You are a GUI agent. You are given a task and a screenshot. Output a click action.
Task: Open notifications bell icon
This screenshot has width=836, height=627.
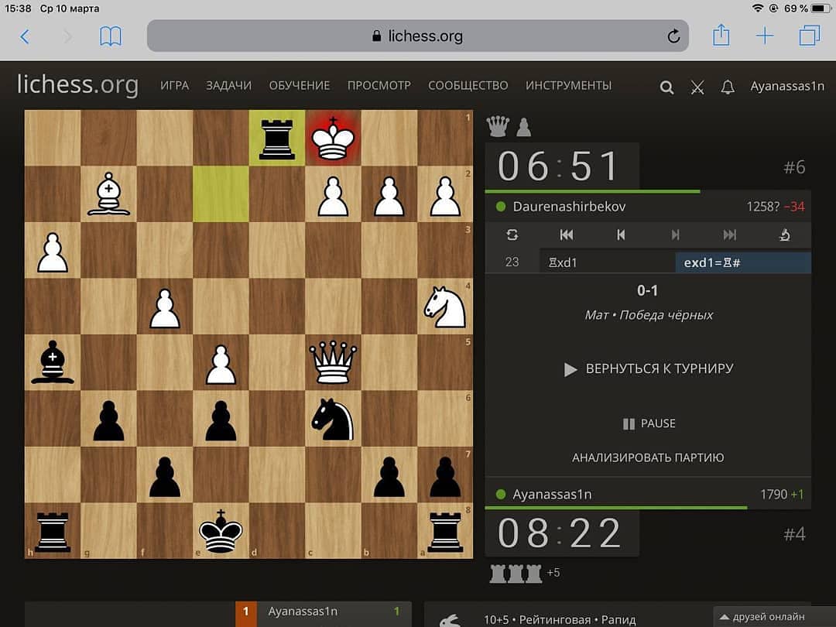[x=728, y=87]
